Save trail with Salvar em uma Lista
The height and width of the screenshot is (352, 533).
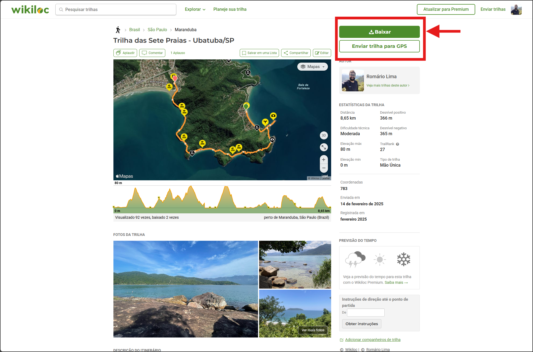click(x=259, y=53)
